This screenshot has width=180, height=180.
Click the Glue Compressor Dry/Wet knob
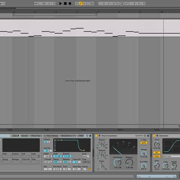click(x=144, y=166)
